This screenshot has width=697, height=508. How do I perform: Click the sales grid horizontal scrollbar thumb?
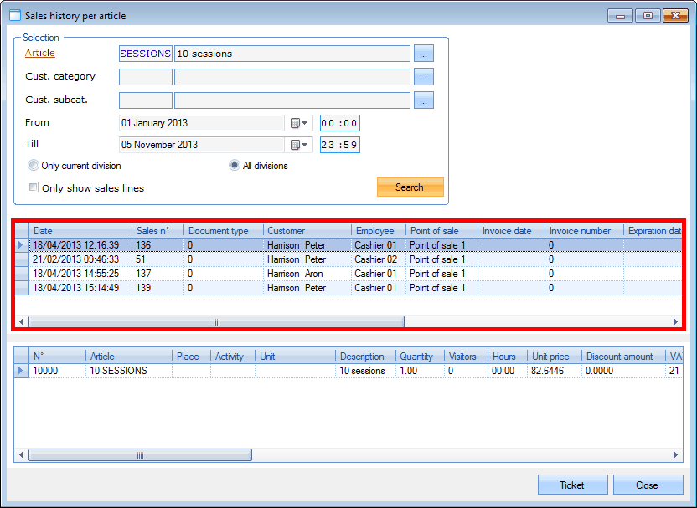[x=216, y=321]
